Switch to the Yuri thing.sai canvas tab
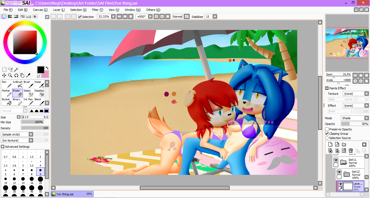Screen dimensions: 370x198 (72, 194)
